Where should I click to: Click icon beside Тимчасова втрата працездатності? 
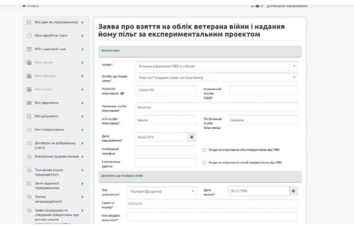29,170
